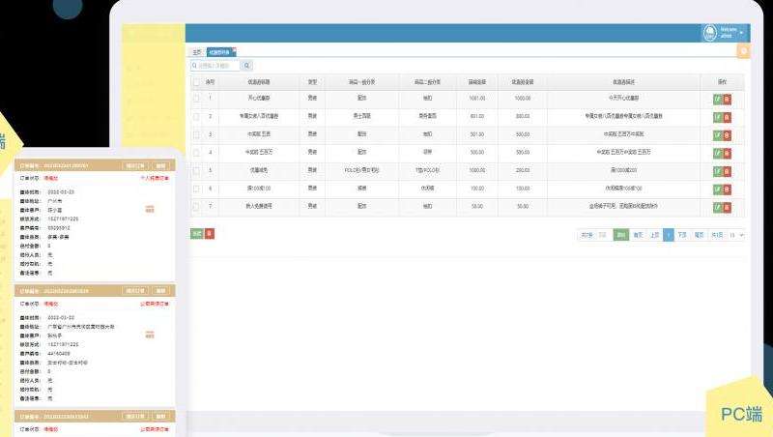Go to the last page in pagination
The image size is (773, 437).
tap(699, 235)
